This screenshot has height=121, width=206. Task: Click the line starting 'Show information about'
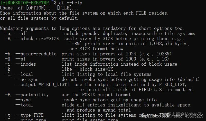click(x=84, y=13)
